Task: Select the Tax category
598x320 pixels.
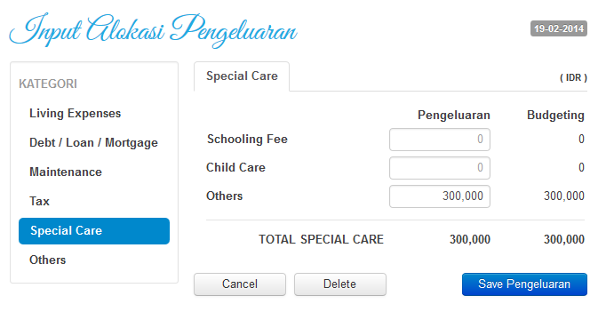Action: coord(40,201)
